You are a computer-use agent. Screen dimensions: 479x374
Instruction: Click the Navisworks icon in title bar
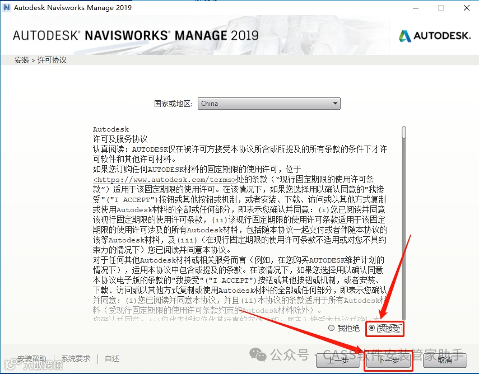pyautogui.click(x=6, y=7)
